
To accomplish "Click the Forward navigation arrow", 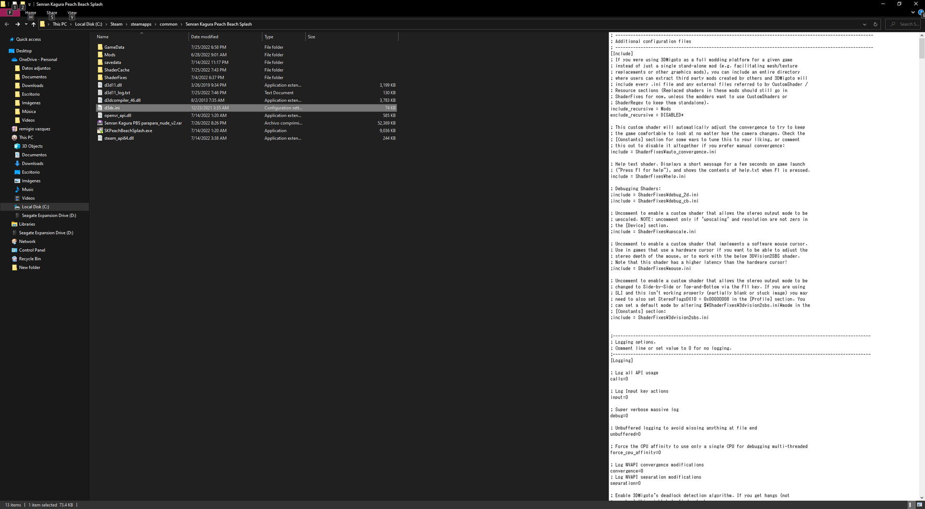I will pyautogui.click(x=17, y=24).
